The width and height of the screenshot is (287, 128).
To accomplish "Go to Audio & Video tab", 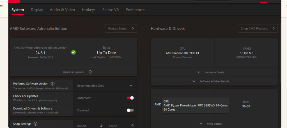I will tap(62, 10).
